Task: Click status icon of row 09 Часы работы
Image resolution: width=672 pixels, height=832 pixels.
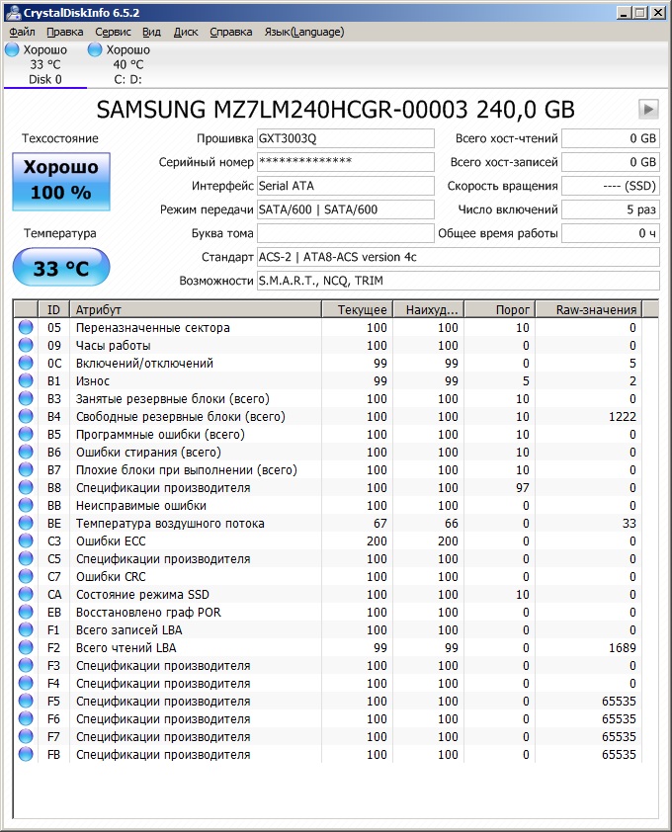Action: coord(26,346)
